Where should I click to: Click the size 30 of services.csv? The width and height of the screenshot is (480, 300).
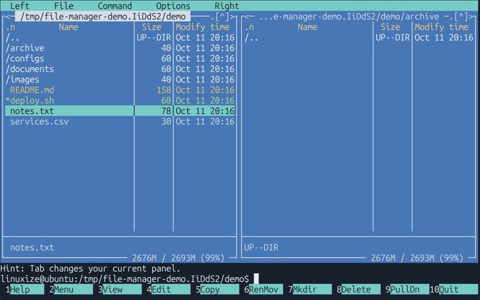pos(166,121)
